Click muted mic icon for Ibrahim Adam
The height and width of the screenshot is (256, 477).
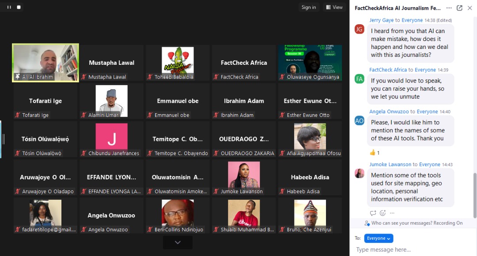point(216,115)
